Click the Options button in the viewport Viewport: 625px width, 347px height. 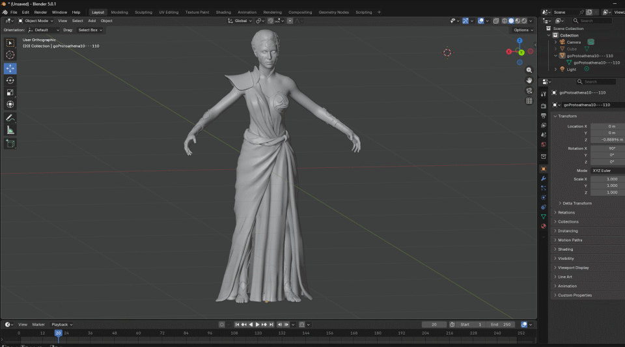tap(522, 30)
